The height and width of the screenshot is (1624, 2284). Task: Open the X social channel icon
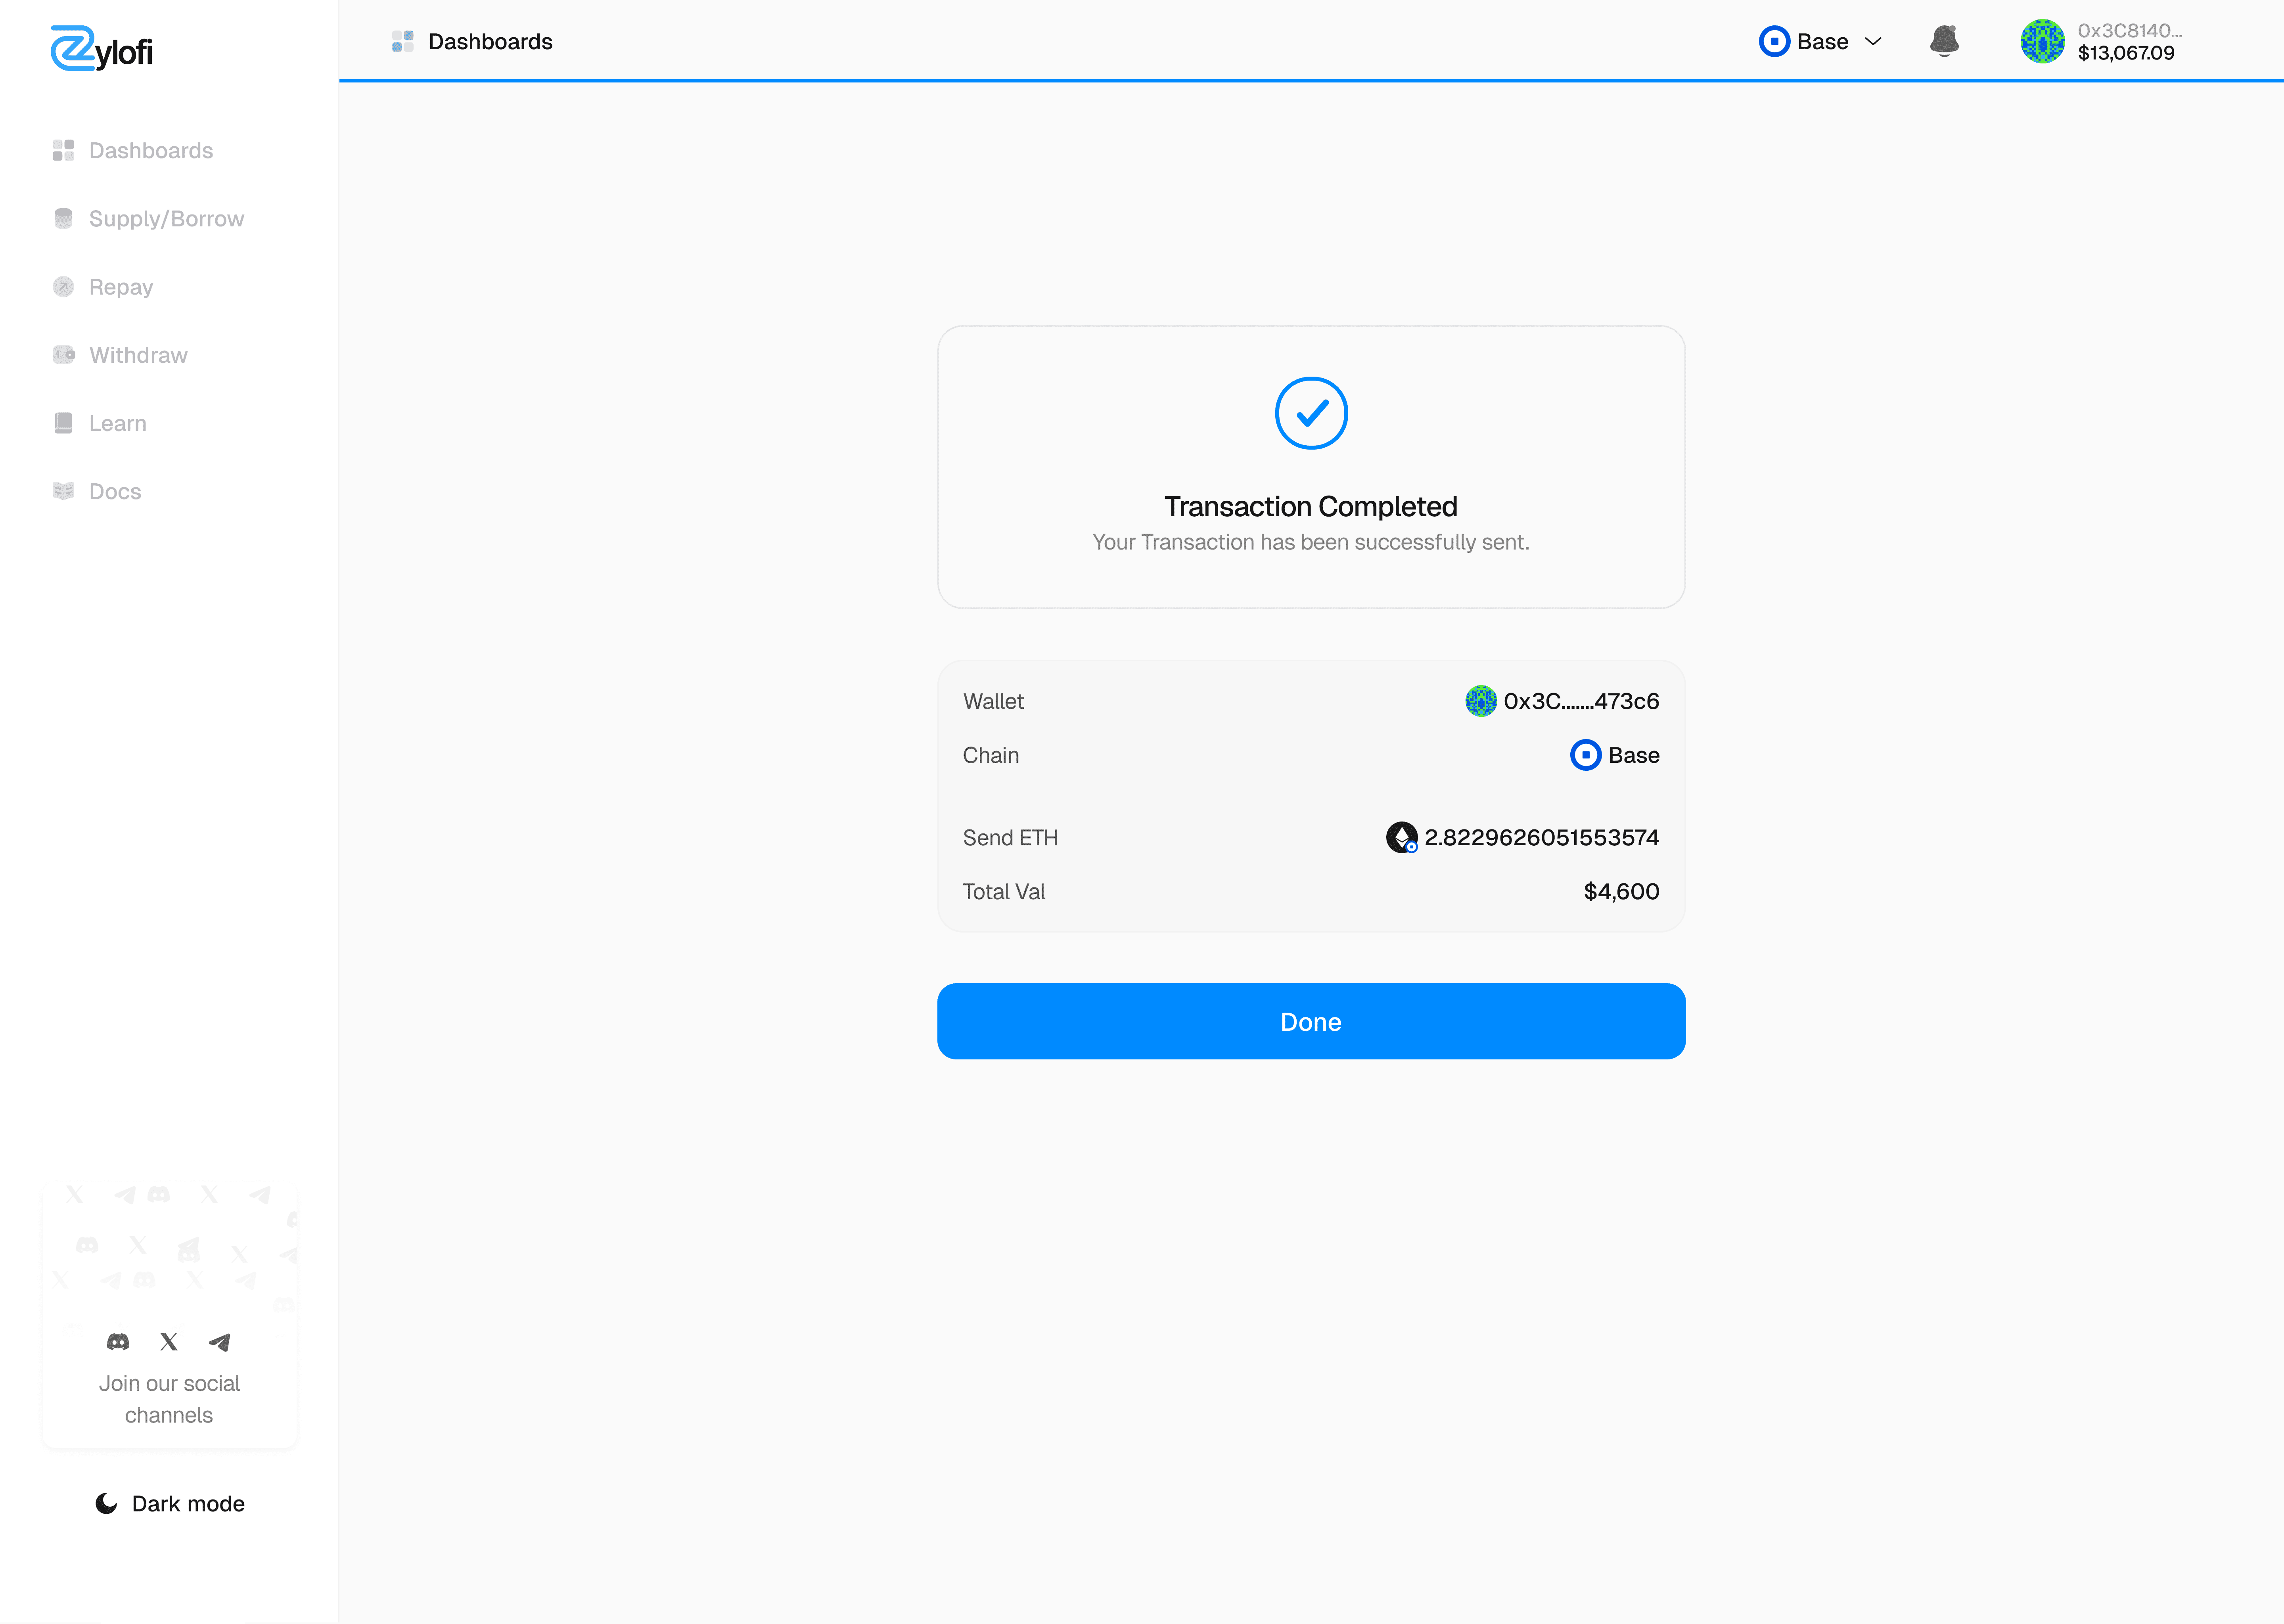[169, 1342]
